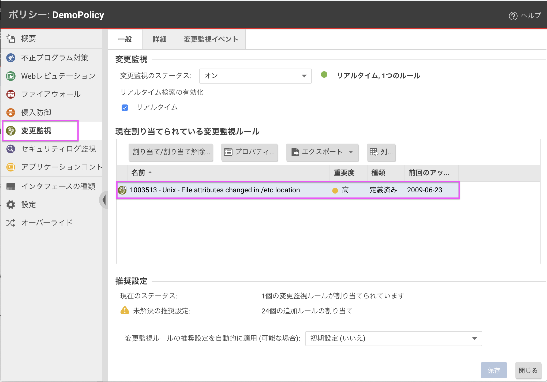This screenshot has width=547, height=382.
Task: Switch to the 詳細 tab
Action: point(159,39)
